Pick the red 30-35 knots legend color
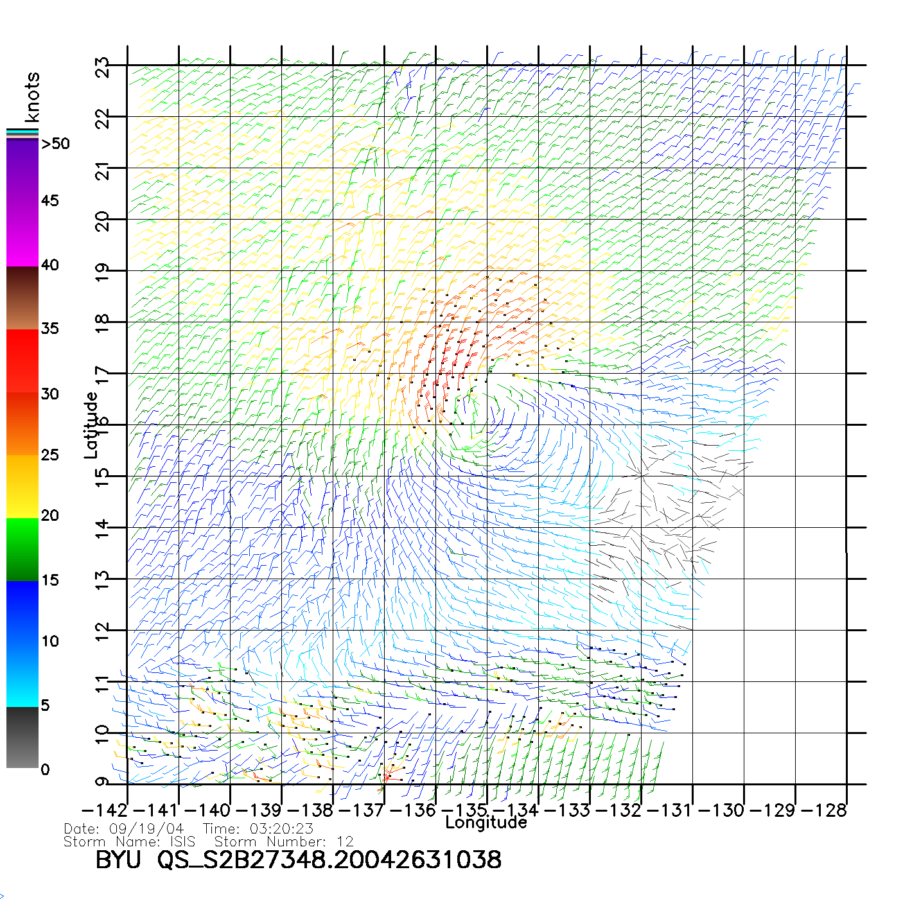 22,361
